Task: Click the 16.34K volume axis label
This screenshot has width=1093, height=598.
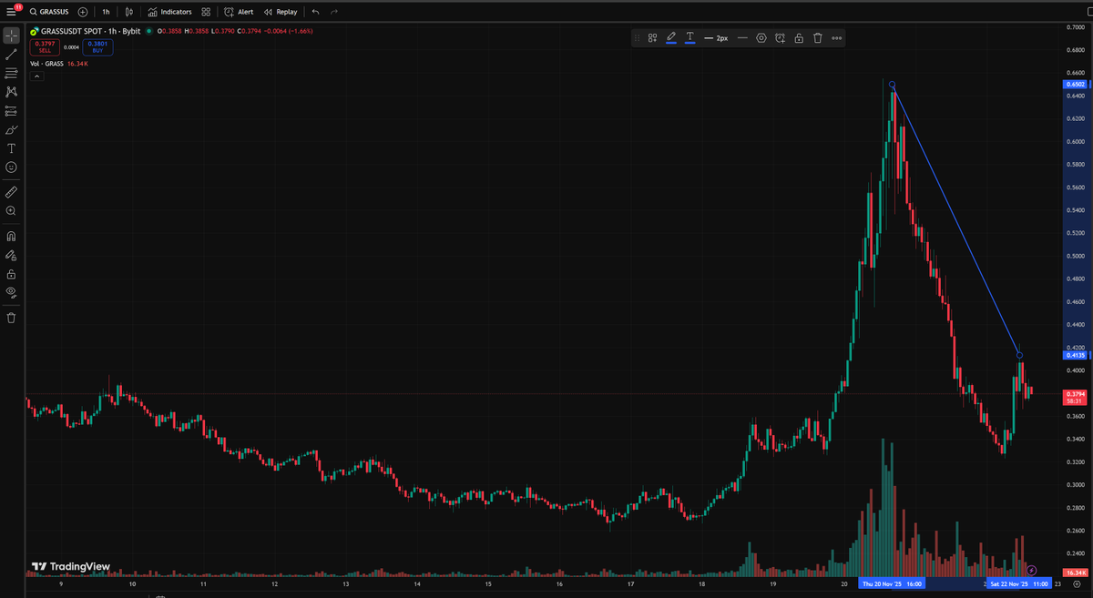Action: [x=1075, y=572]
